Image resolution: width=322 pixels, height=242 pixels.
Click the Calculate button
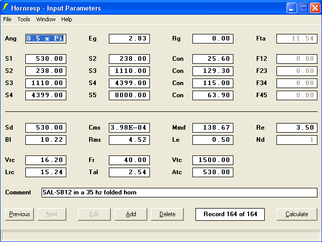pyautogui.click(x=297, y=214)
